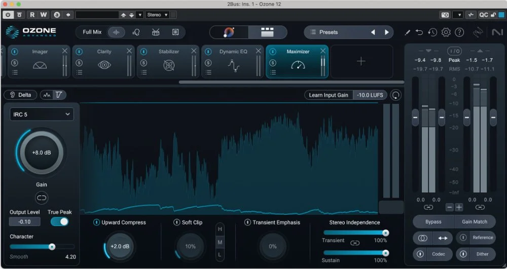Select the Imager module

click(39, 61)
